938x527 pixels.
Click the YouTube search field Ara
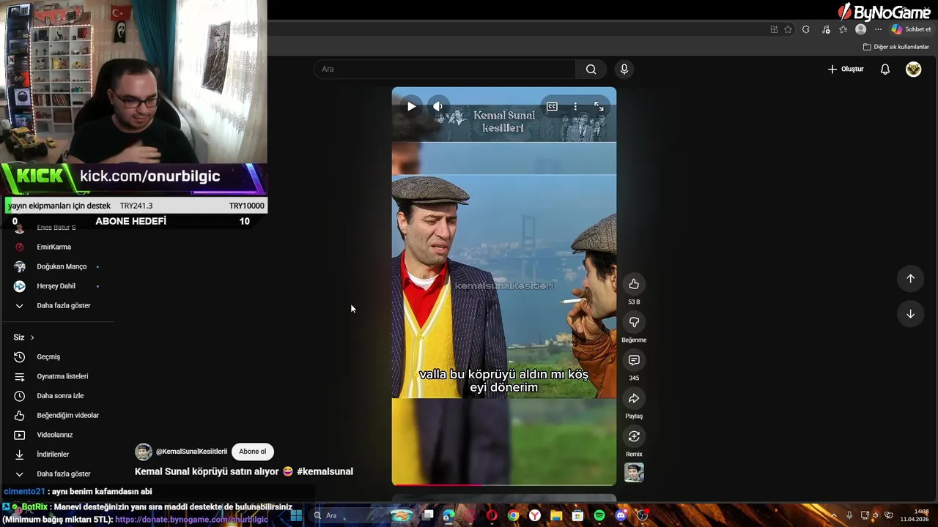(445, 69)
